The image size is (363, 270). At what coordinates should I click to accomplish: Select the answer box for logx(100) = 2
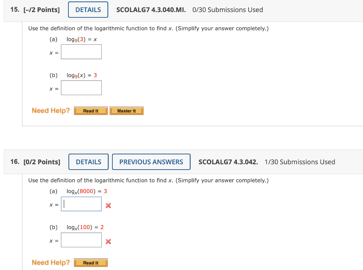pos(81,240)
